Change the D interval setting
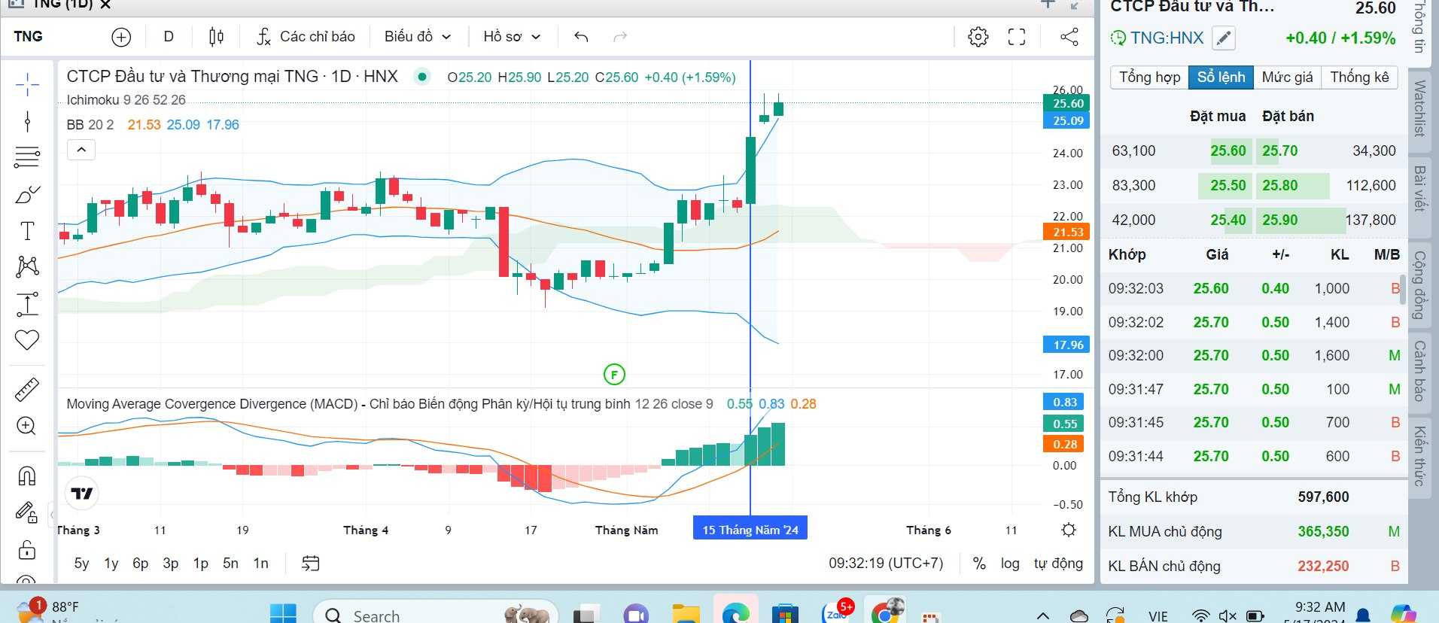This screenshot has height=623, width=1439. pyautogui.click(x=169, y=37)
